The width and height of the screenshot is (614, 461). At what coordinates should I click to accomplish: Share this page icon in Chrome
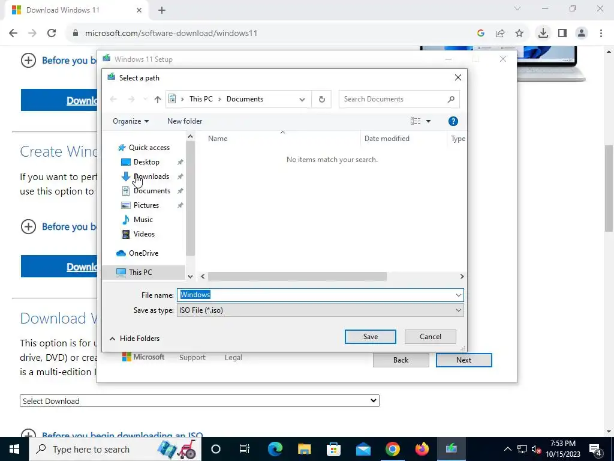coord(500,34)
